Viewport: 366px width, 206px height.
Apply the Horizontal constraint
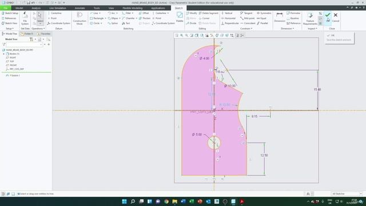[228, 18]
